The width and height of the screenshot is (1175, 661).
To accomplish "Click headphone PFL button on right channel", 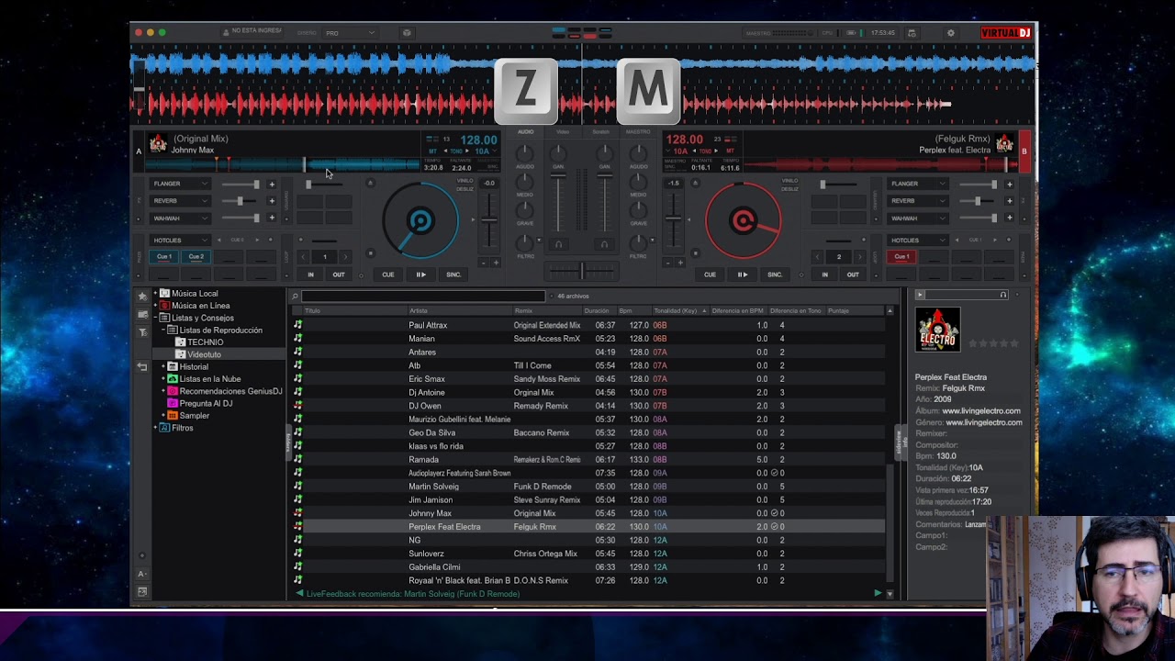I will [604, 244].
